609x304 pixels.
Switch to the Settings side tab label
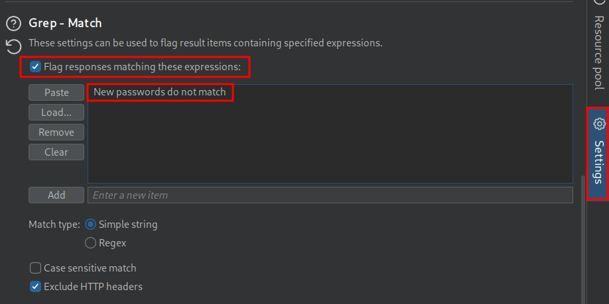pyautogui.click(x=598, y=162)
